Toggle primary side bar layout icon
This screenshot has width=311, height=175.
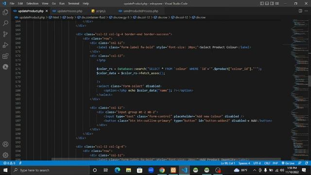coord(262,3)
